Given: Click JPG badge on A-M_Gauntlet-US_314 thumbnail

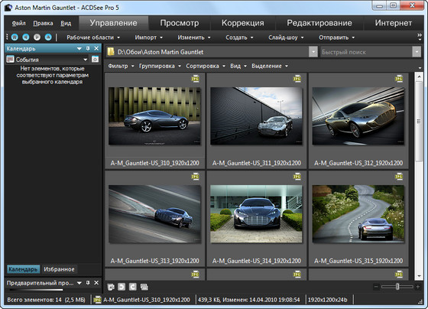Looking at the screenshot, I should click(x=297, y=177).
